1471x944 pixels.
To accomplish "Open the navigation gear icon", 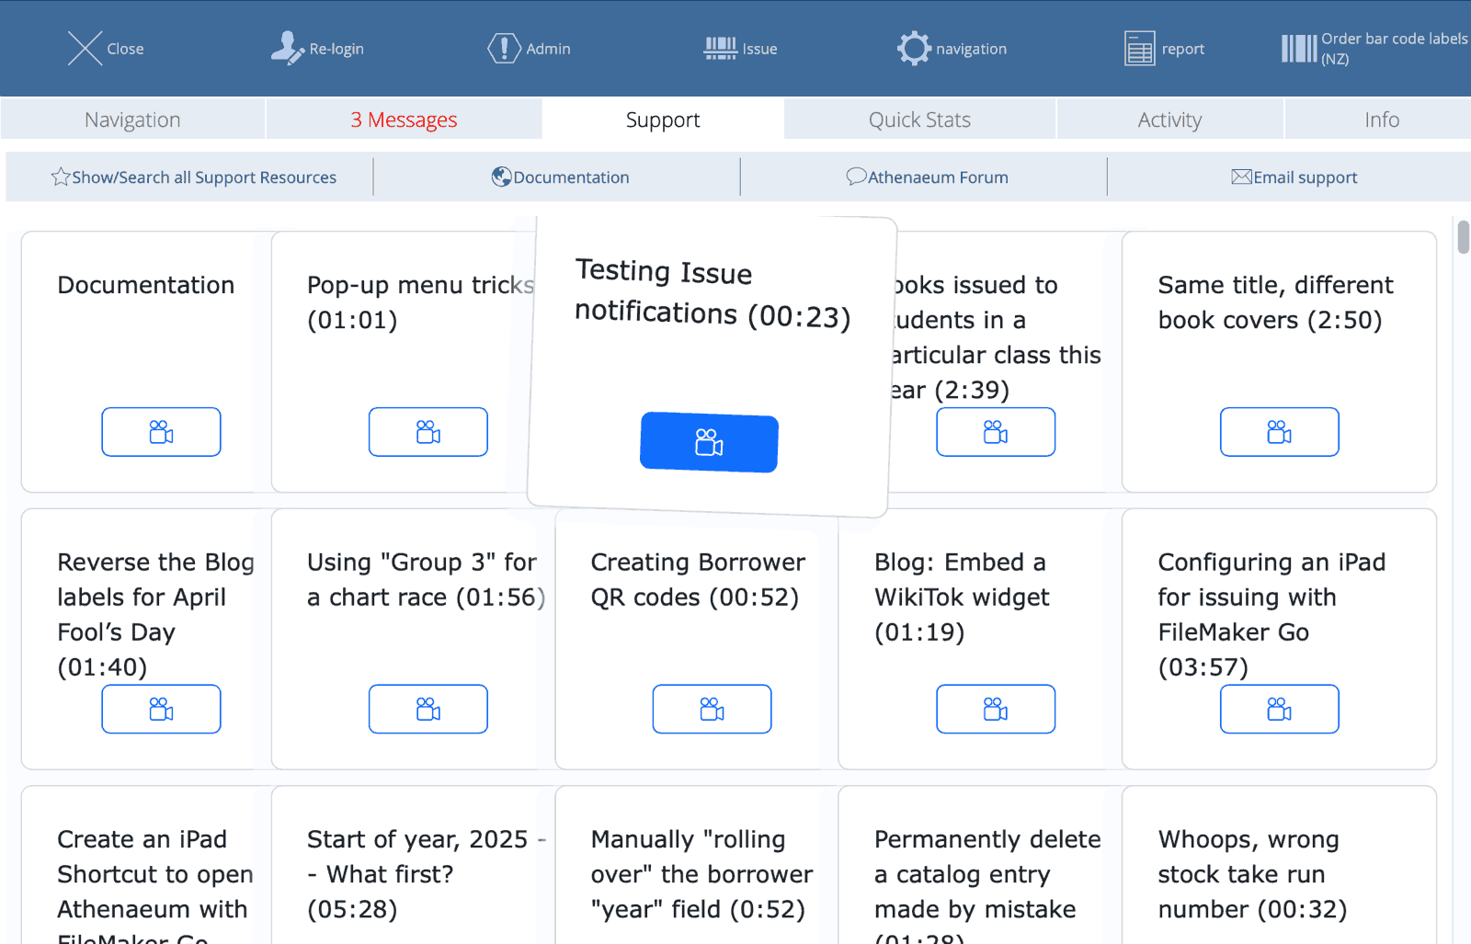I will point(913,49).
